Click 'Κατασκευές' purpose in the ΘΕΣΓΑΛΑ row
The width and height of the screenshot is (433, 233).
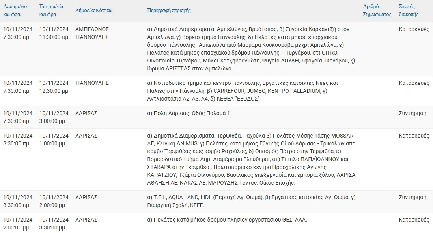coord(414,220)
